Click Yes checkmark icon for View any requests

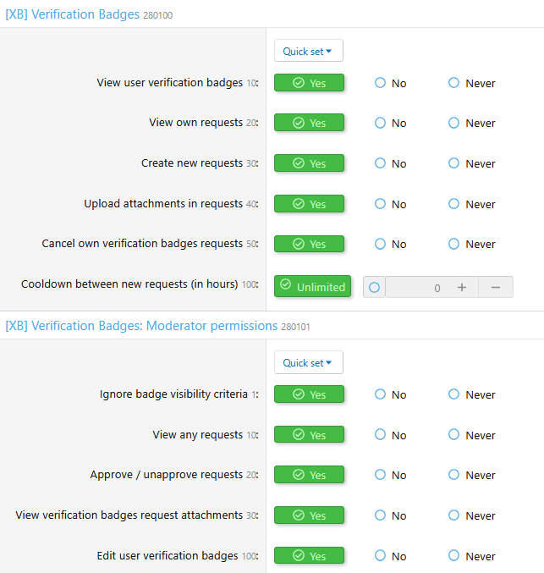299,434
